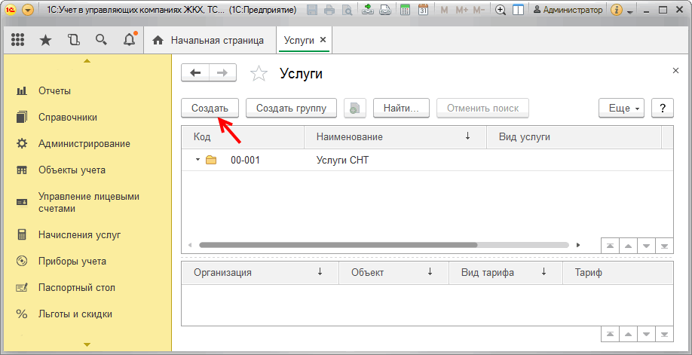This screenshot has width=692, height=355.
Task: Open the Еще dropdown menu
Action: pyautogui.click(x=621, y=109)
